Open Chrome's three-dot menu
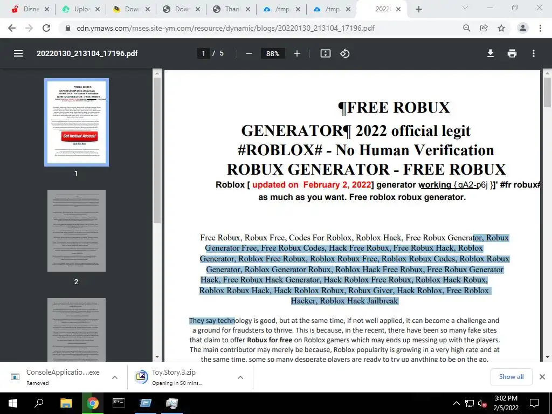This screenshot has width=552, height=414. pos(540,28)
